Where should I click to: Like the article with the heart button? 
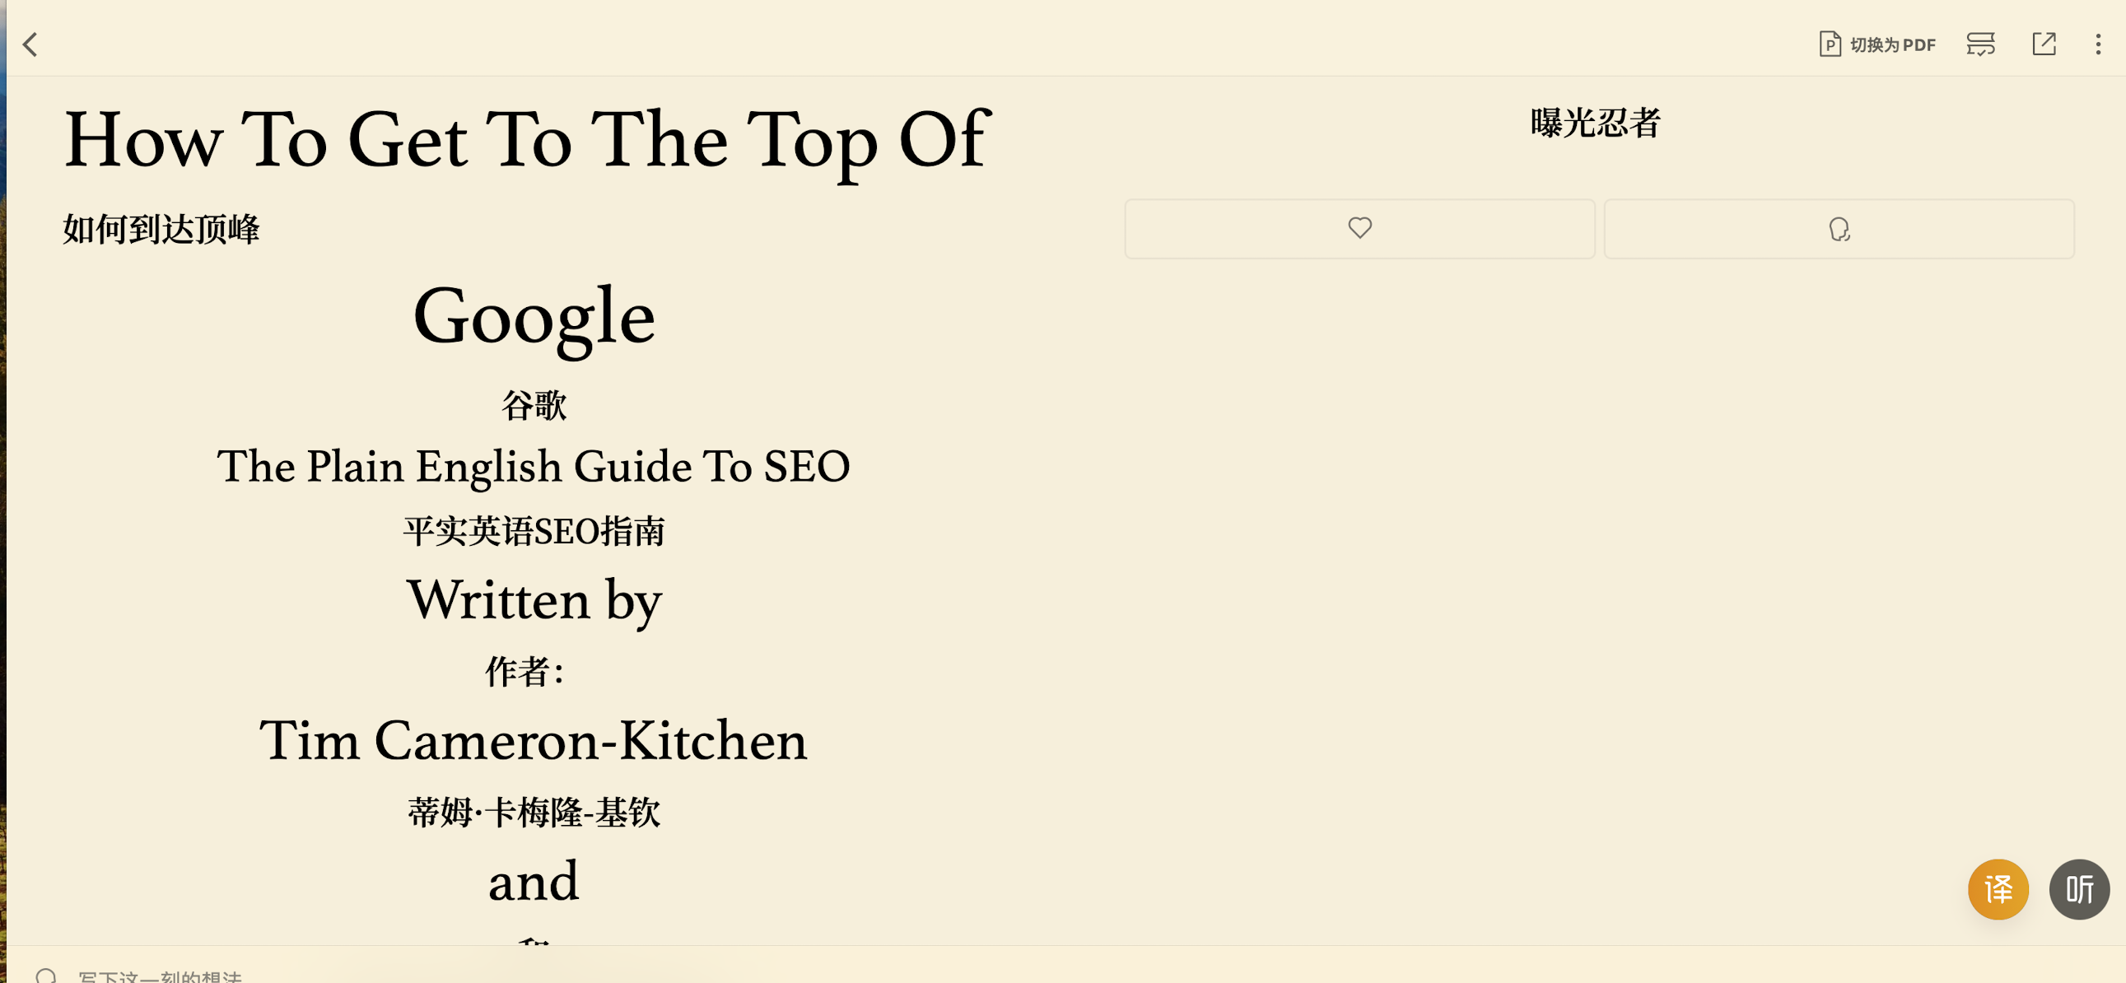[1359, 229]
